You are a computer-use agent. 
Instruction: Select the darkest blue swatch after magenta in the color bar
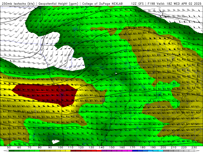tap(135, 151)
